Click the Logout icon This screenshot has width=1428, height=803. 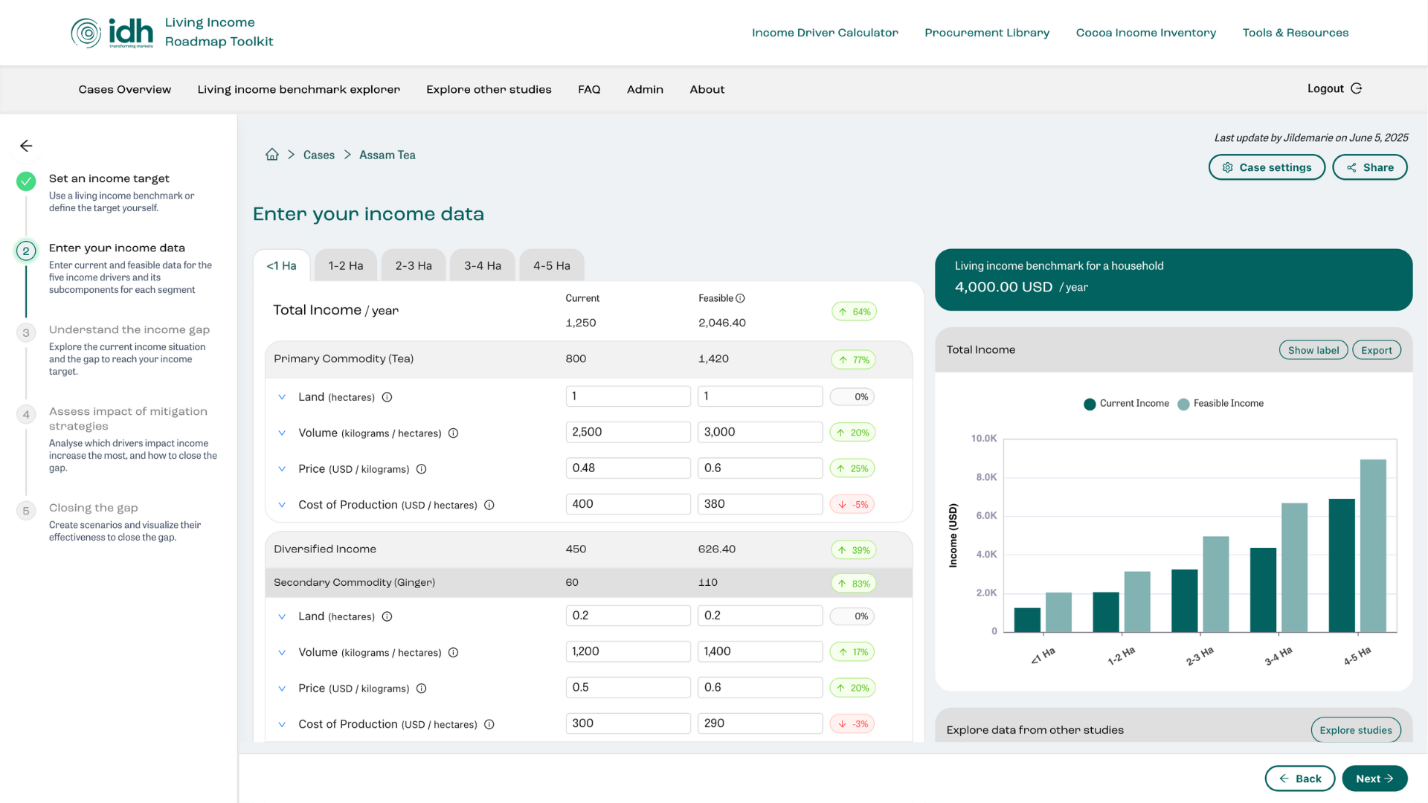pyautogui.click(x=1356, y=88)
